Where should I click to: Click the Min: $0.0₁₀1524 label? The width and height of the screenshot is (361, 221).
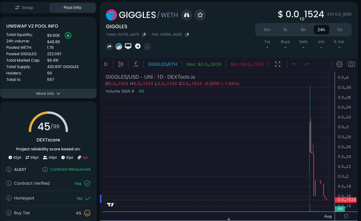(x=247, y=64)
